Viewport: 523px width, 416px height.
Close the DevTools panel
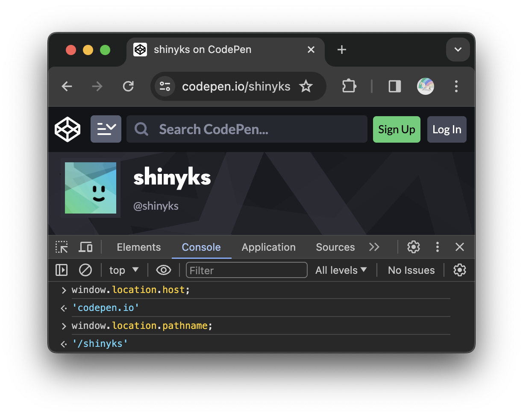pos(460,247)
